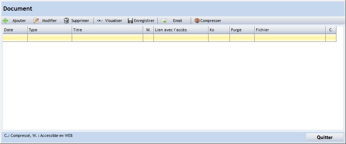Click the Quitter button
Viewport: 346px width, 144px height.
325,137
